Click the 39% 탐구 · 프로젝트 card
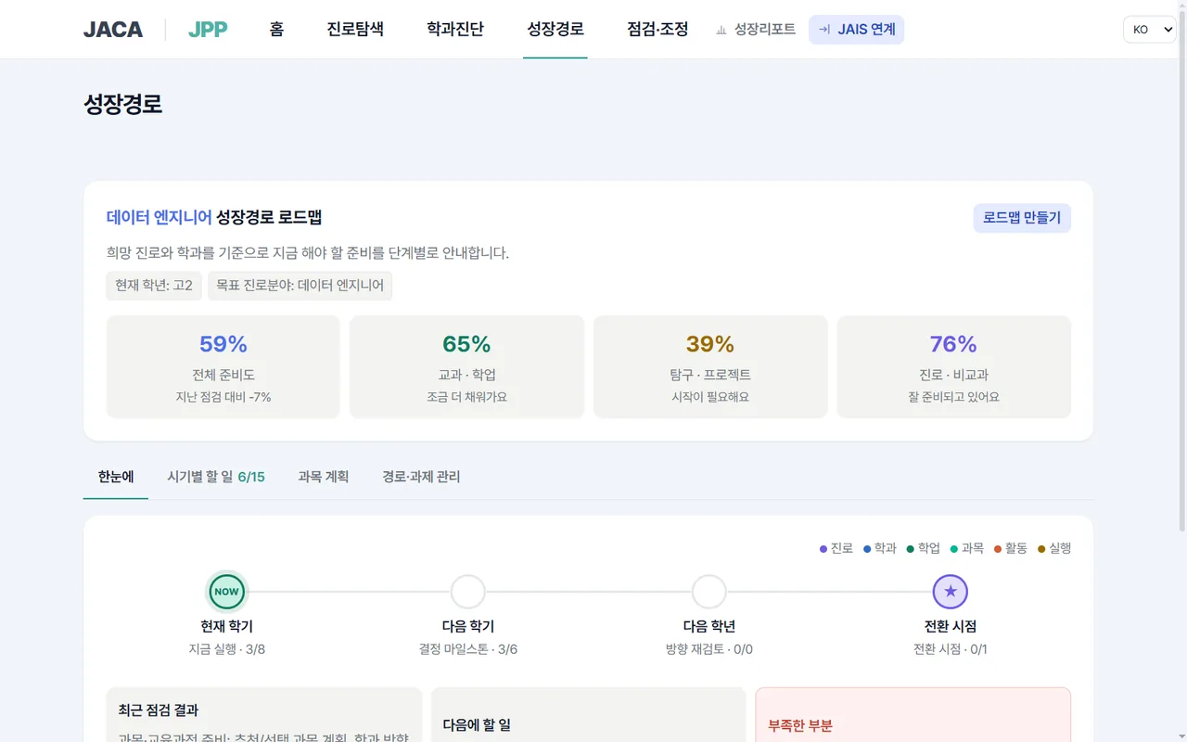Image resolution: width=1187 pixels, height=742 pixels. click(710, 366)
